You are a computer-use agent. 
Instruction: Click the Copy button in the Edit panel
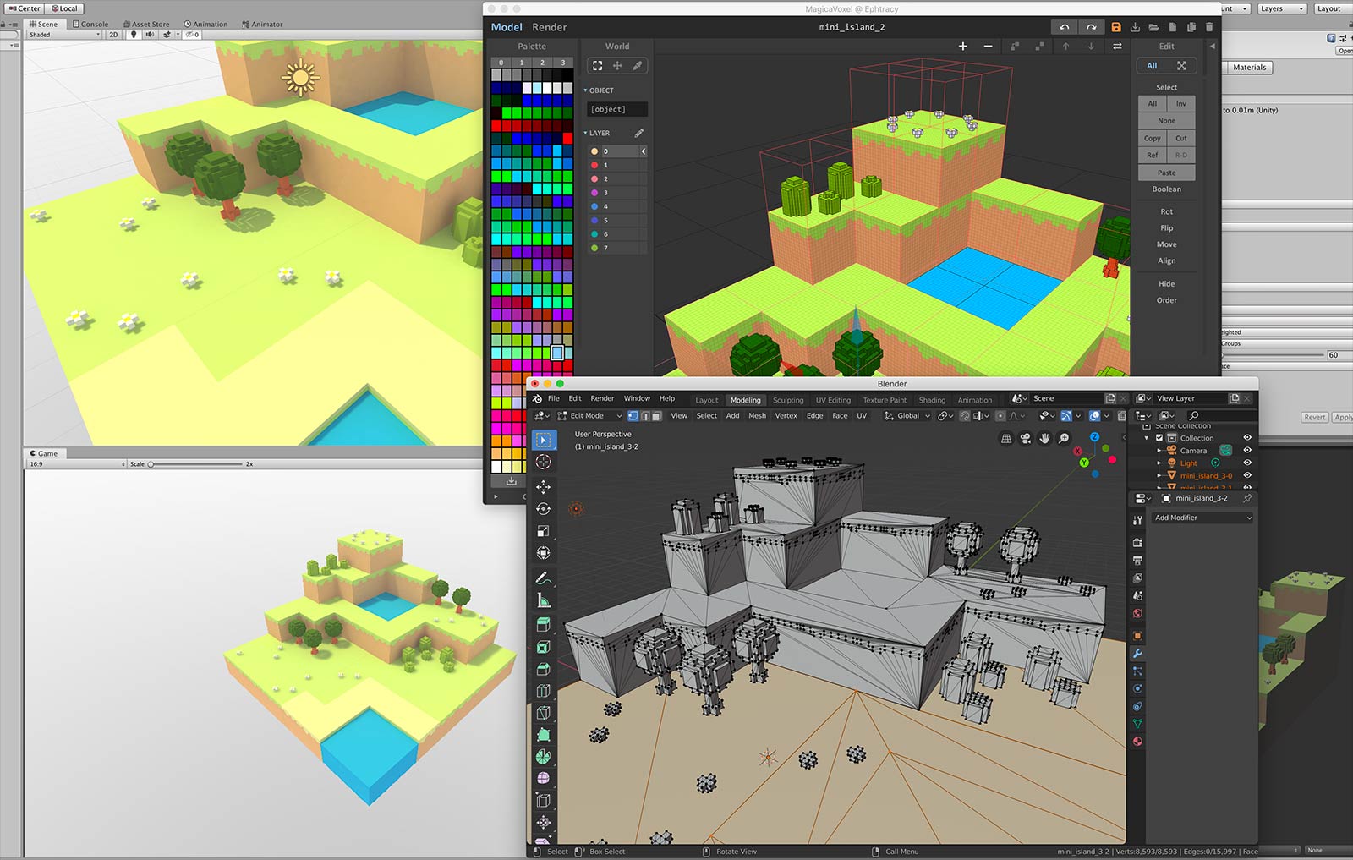tap(1152, 138)
